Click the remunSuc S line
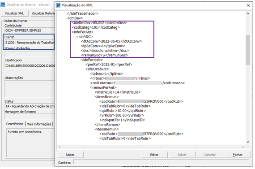The width and height of the screenshot is (255, 169). point(104,55)
